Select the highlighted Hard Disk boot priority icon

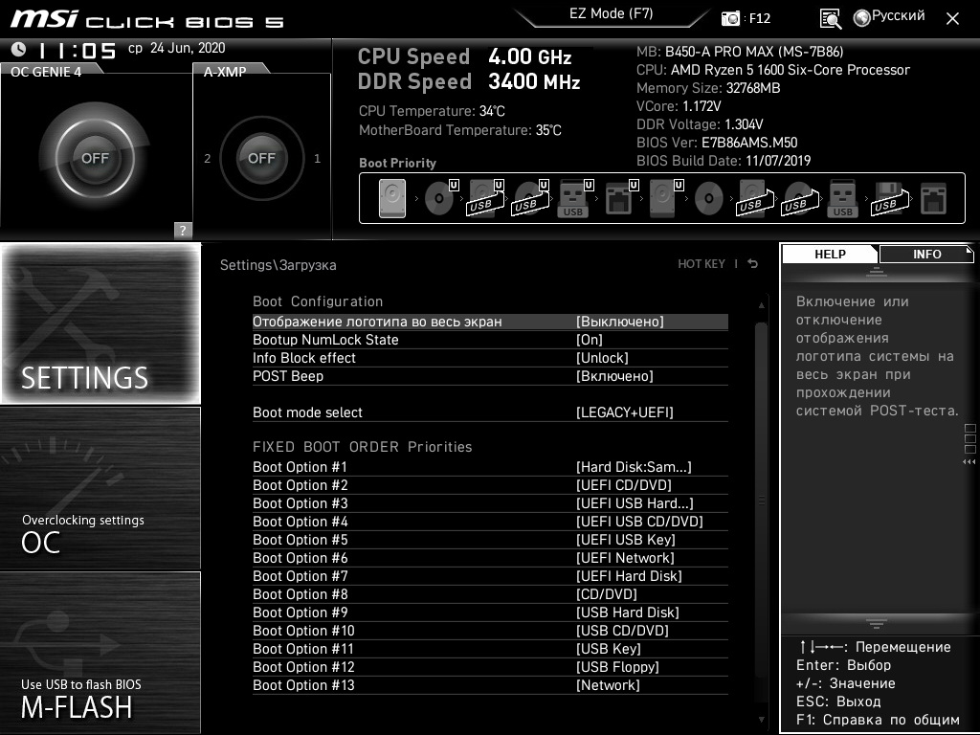pos(391,198)
